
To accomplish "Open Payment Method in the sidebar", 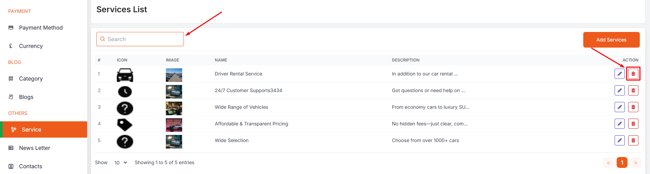I will click(x=41, y=28).
